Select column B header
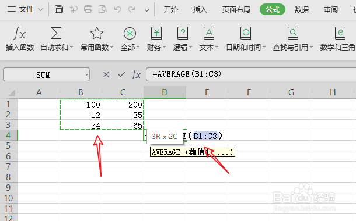Viewport: 356px width, 221px height. [x=81, y=92]
